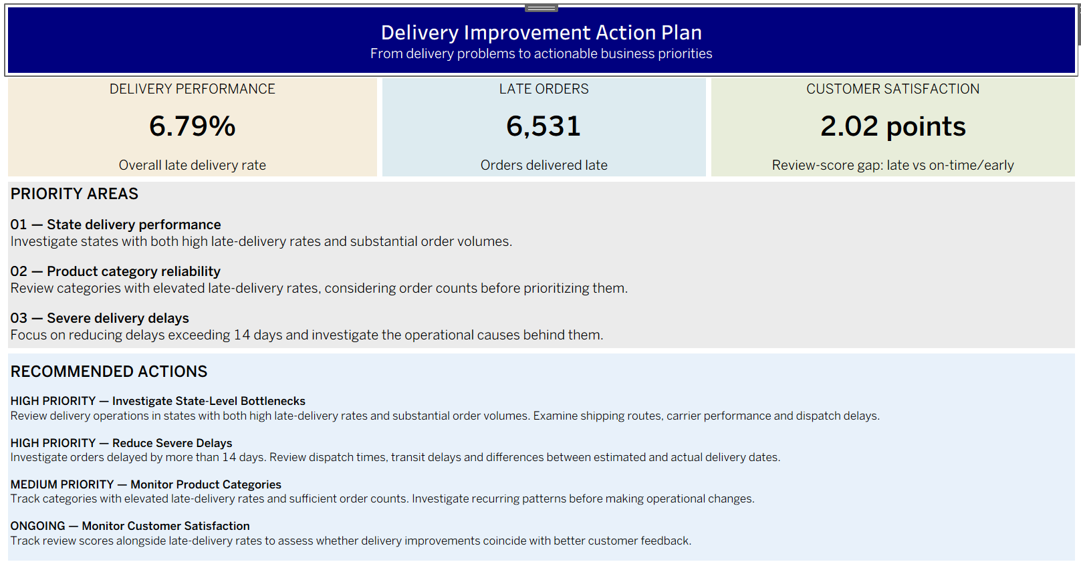The image size is (1081, 566).
Task: Click the 'LATE ORDERS' card heading
Action: pyautogui.click(x=544, y=89)
